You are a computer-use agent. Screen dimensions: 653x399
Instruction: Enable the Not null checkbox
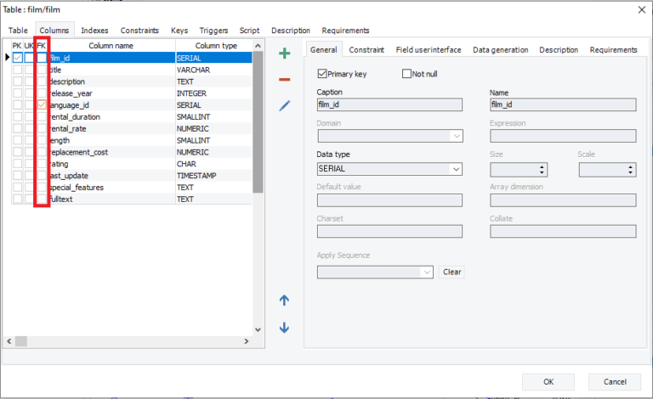pos(406,74)
